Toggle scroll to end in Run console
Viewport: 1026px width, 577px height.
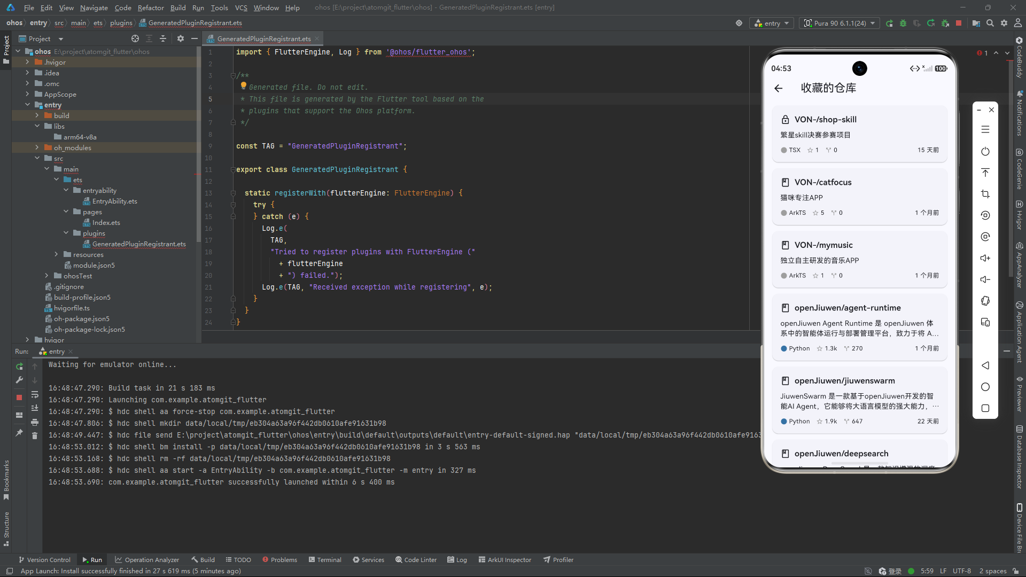[x=35, y=408]
